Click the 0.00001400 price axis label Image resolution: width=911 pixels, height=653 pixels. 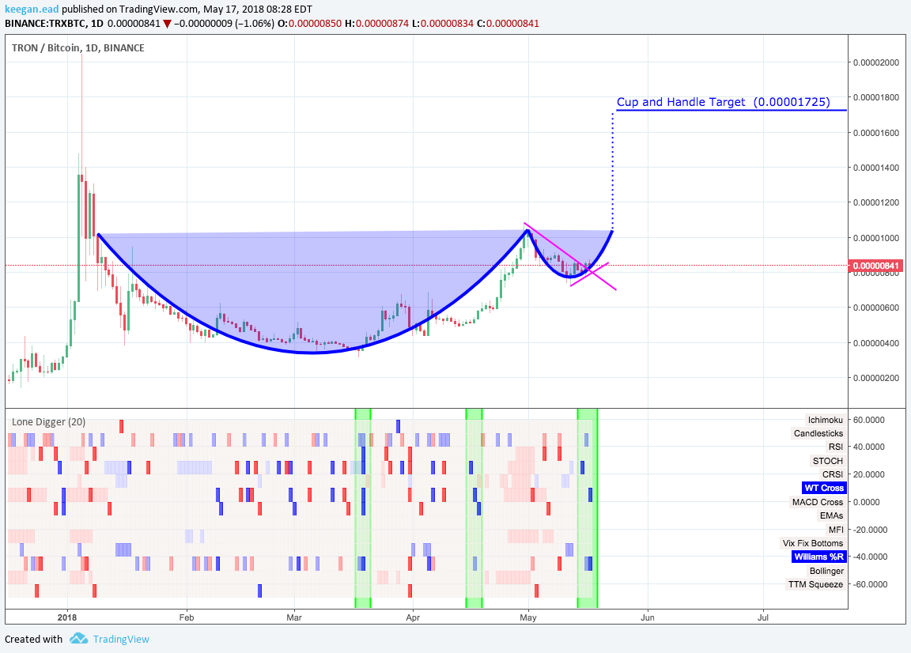pyautogui.click(x=876, y=168)
